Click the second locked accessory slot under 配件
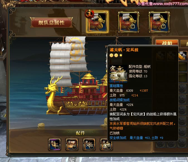The height and width of the screenshot is (162, 188). click(x=72, y=144)
